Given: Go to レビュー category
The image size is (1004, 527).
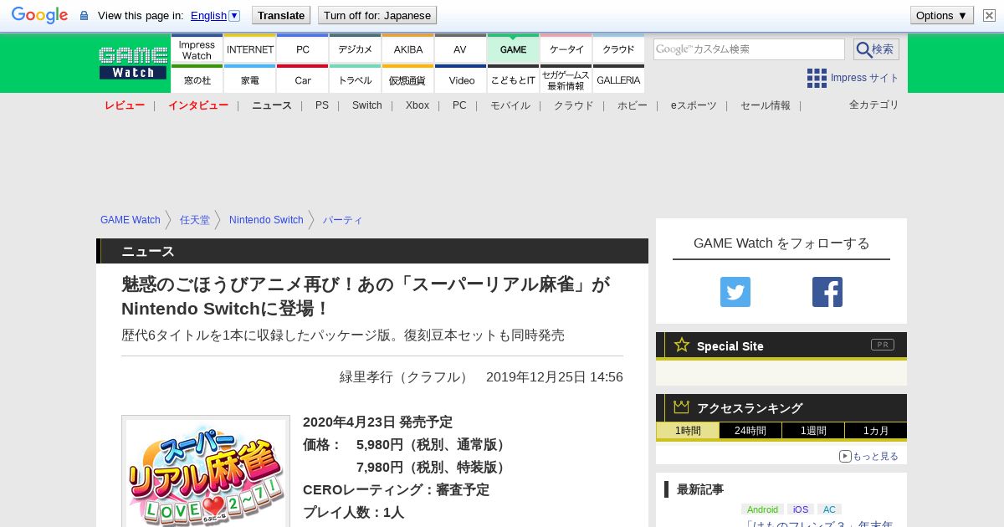Looking at the screenshot, I should [125, 105].
